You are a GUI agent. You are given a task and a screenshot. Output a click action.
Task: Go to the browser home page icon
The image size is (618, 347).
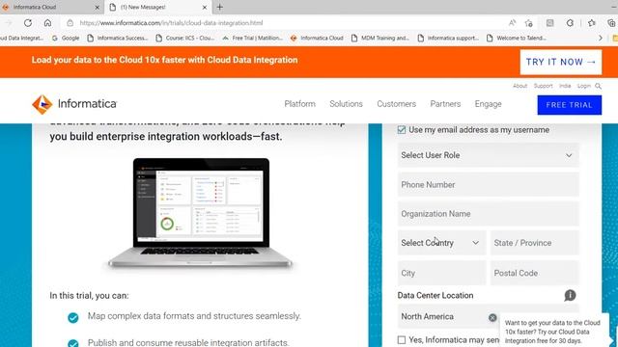pos(47,23)
